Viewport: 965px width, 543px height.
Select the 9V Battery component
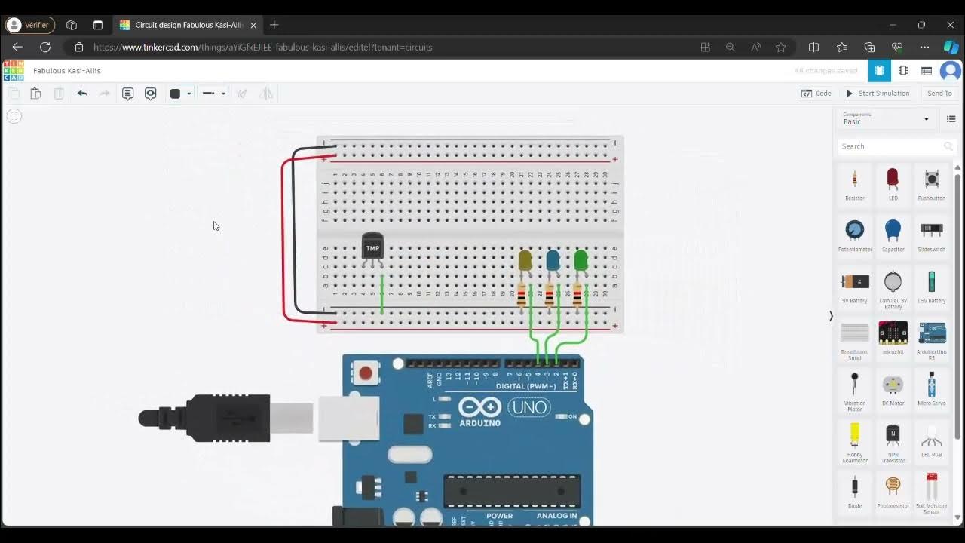854,287
